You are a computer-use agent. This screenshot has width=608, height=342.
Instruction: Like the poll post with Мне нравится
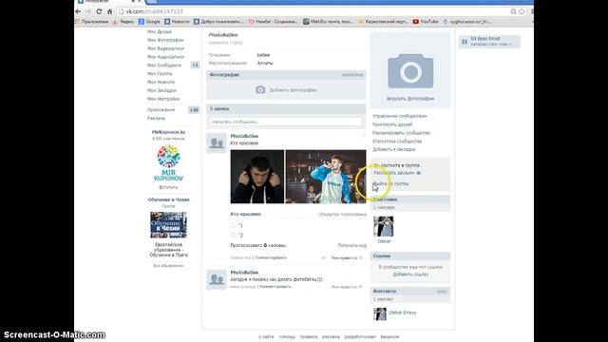[x=347, y=257]
